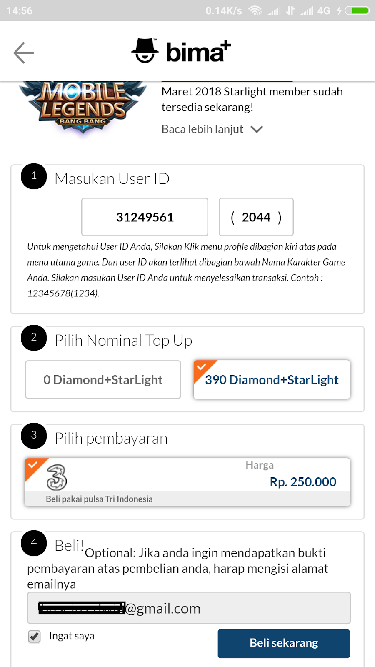
Task: Collapse the Starlight member announcement
Action: pyautogui.click(x=257, y=129)
